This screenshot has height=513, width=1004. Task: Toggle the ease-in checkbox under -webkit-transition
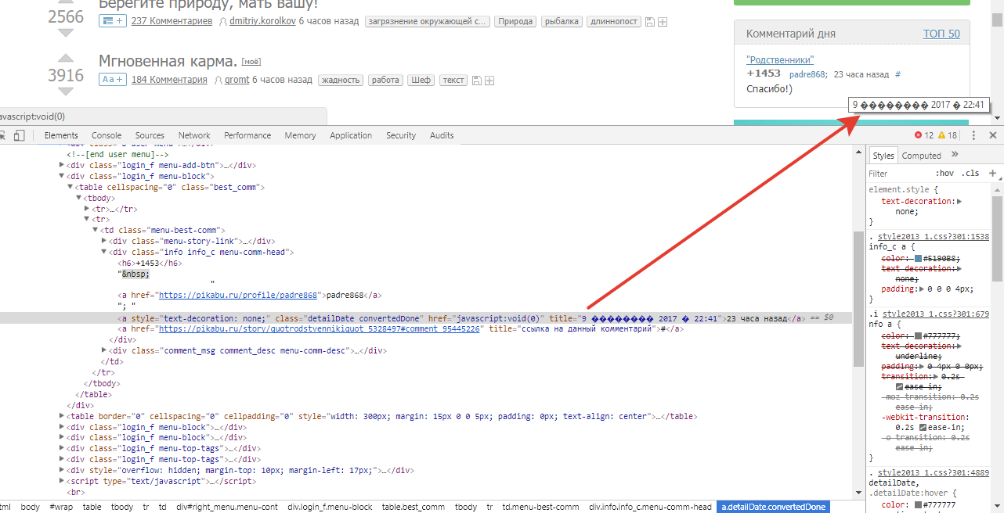(x=923, y=429)
